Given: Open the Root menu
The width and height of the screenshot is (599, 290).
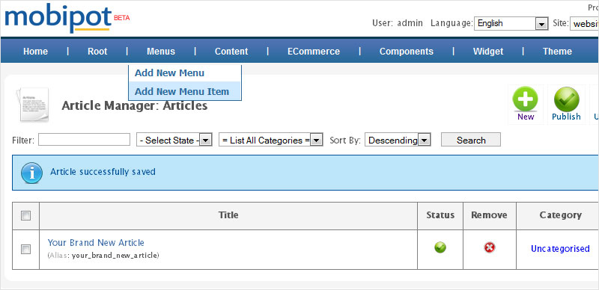Looking at the screenshot, I should coord(97,52).
